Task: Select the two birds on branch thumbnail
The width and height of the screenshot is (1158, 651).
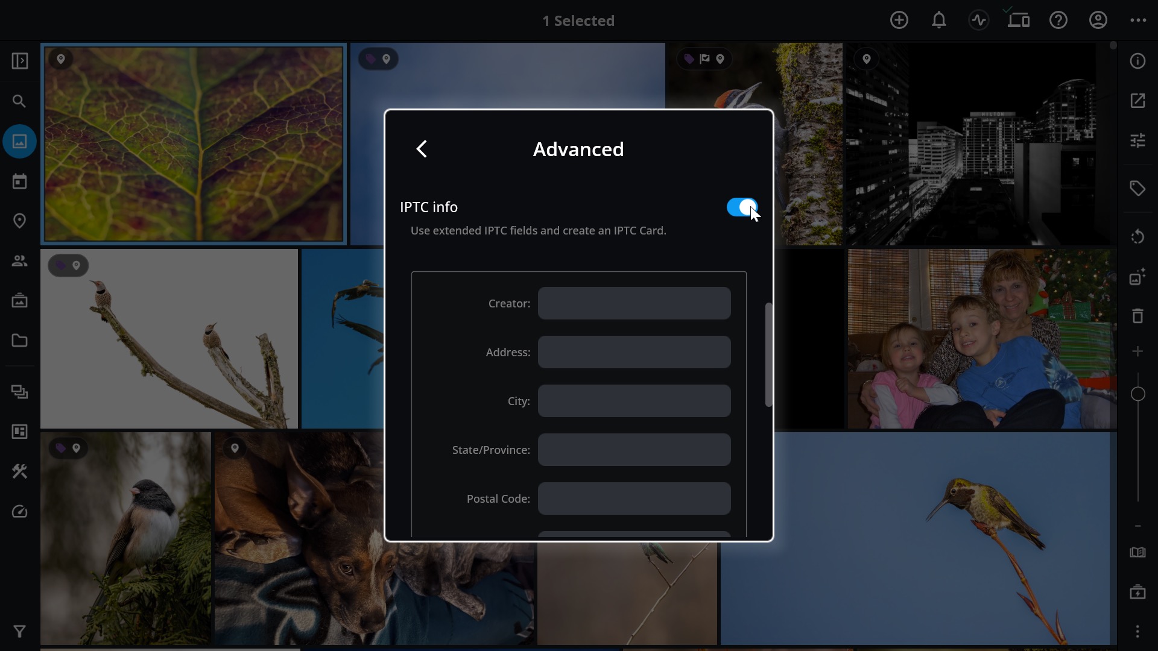Action: point(169,339)
